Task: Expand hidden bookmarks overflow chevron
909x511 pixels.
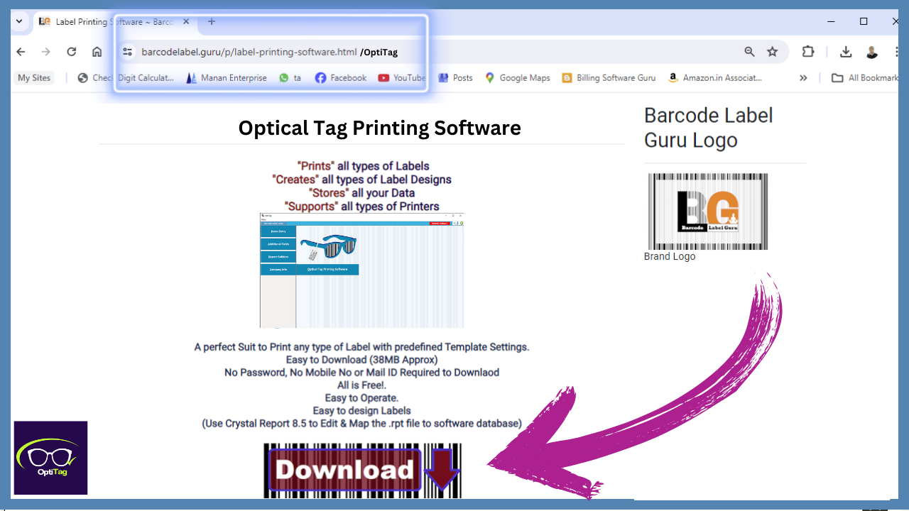Action: pyautogui.click(x=803, y=78)
